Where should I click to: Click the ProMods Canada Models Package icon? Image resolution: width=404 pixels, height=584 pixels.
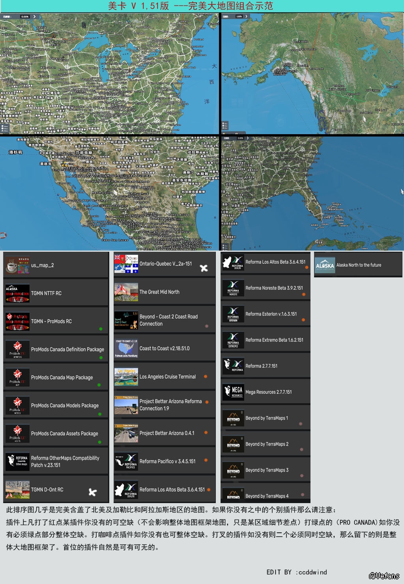(x=17, y=406)
